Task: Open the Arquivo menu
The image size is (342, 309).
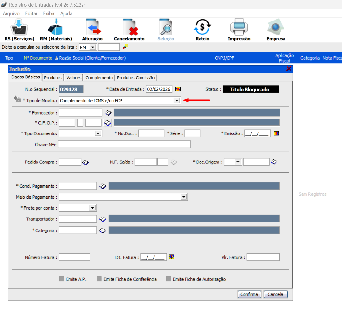Action: [11, 14]
